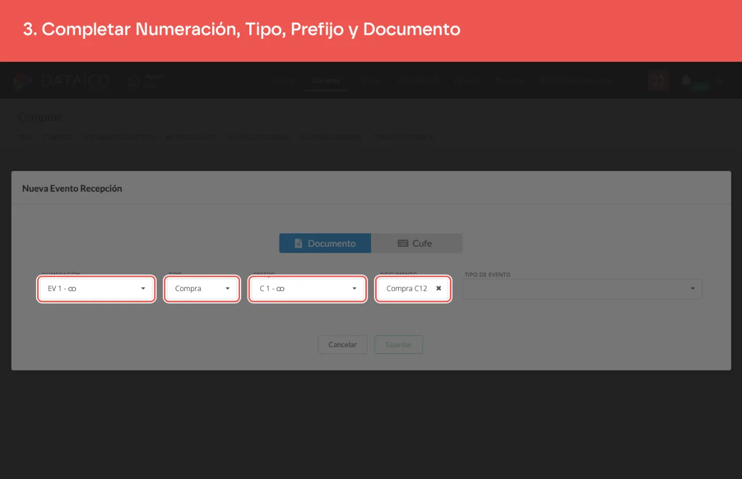Open the hamburger menu icon
Image resolution: width=742 pixels, height=479 pixels.
pyautogui.click(x=719, y=81)
